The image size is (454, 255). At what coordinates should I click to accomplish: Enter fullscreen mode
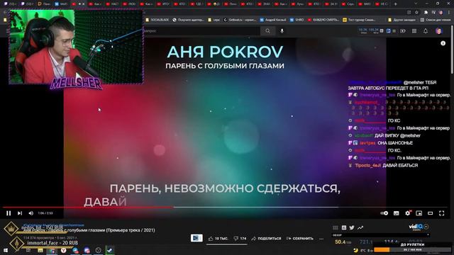(x=441, y=213)
